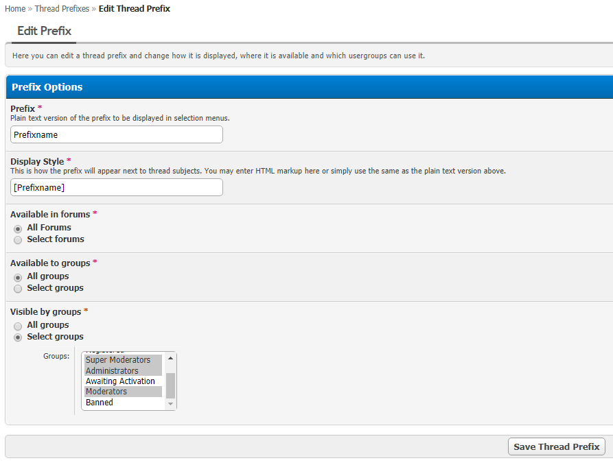613x465 pixels.
Task: Choose Select groups under Visible by groups
Action: (x=18, y=337)
